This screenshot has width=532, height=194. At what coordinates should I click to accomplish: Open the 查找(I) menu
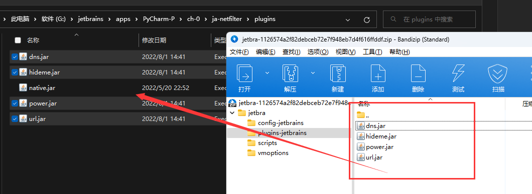[292, 51]
